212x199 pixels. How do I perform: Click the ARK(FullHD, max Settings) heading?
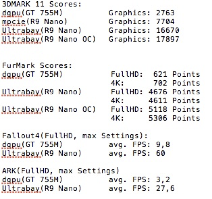(61, 171)
